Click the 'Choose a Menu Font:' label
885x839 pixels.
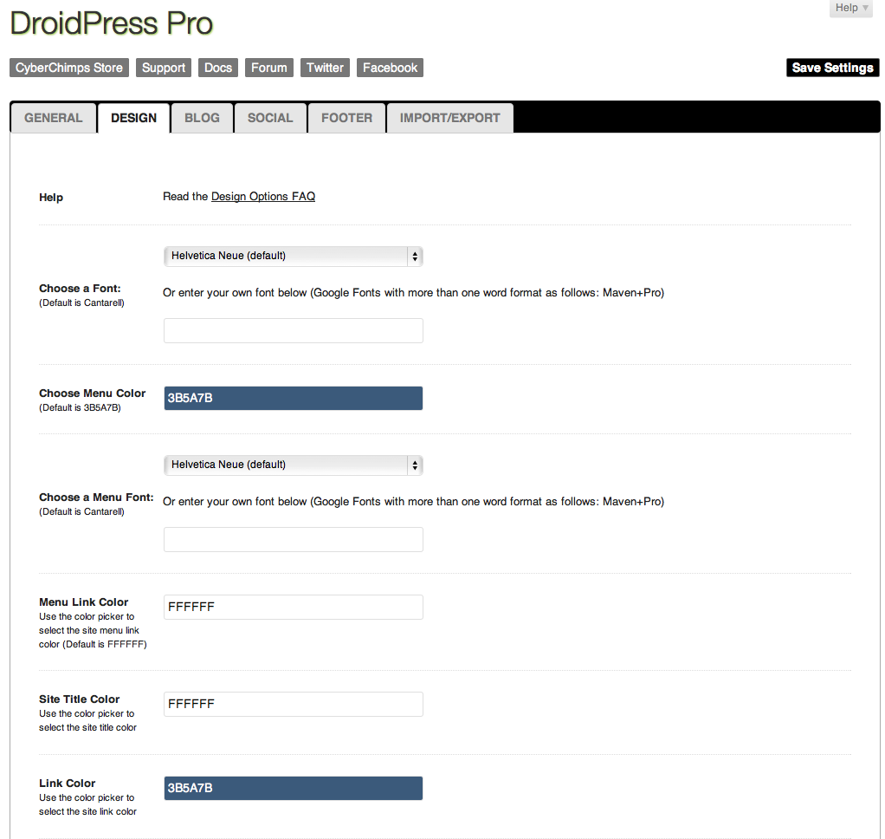[x=96, y=498]
